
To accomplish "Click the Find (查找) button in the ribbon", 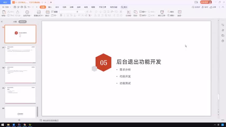I will 171,12.
